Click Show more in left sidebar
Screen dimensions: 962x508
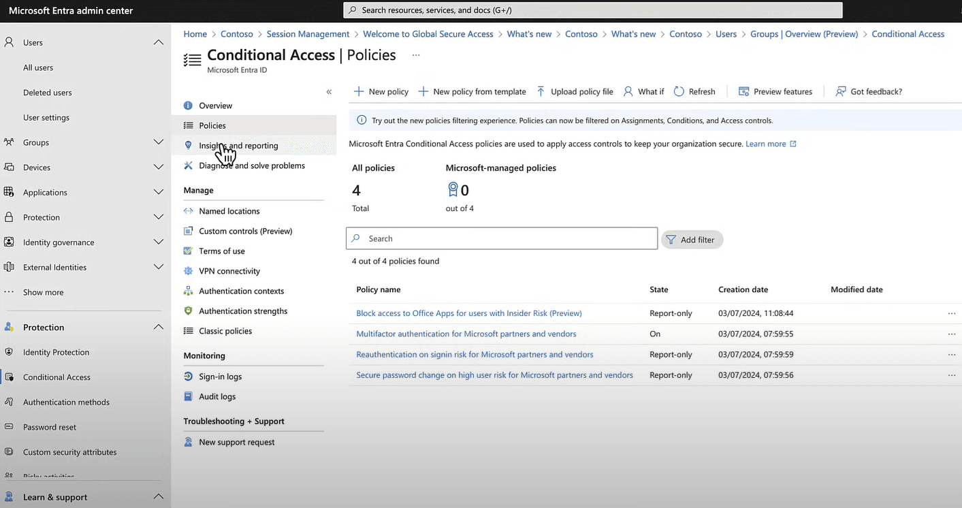point(43,292)
